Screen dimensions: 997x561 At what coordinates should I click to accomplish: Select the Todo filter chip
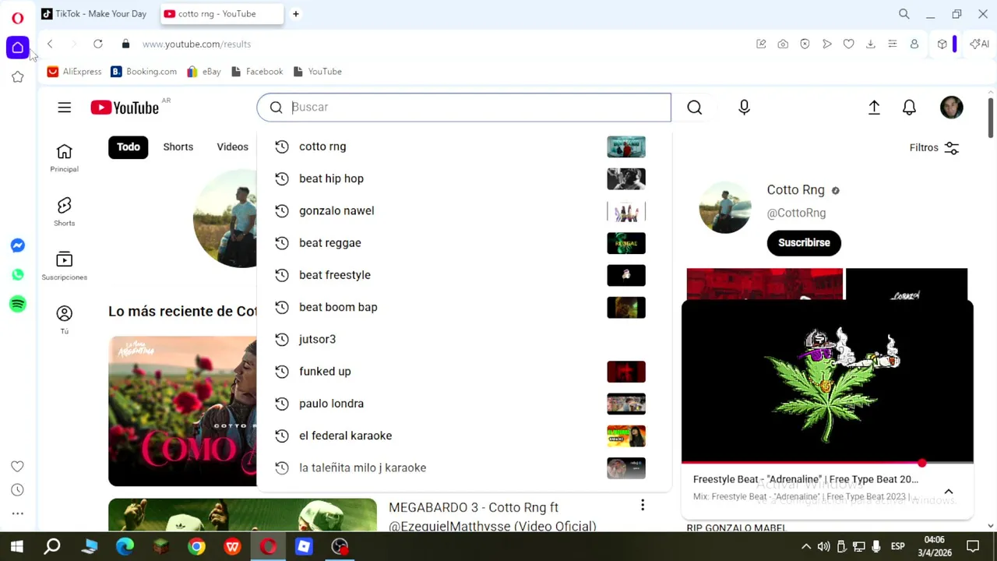tap(129, 147)
